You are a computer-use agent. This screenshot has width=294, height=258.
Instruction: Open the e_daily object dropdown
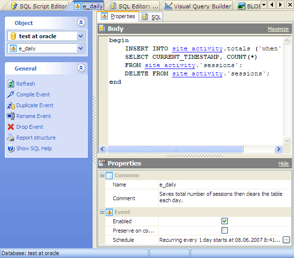(81, 48)
